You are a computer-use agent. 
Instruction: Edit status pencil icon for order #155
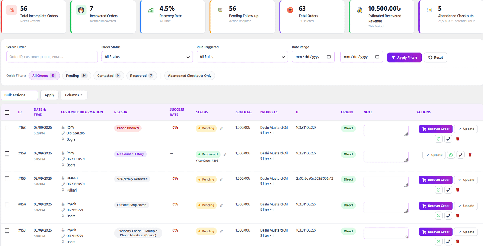pos(222,179)
